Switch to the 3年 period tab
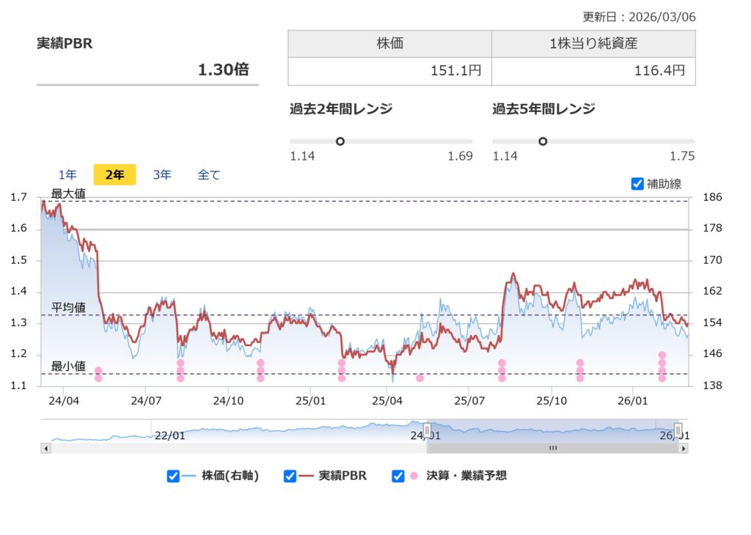This screenshot has height=535, width=751. (x=161, y=174)
